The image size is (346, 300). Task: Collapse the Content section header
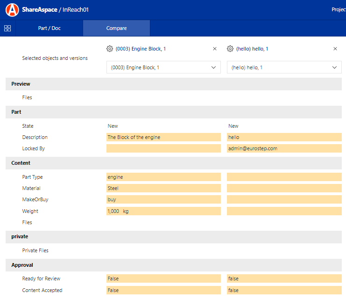point(21,163)
